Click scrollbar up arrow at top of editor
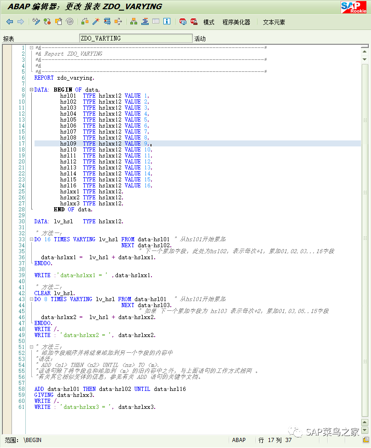Image resolution: width=371 pixels, height=448 pixels. pyautogui.click(x=365, y=52)
